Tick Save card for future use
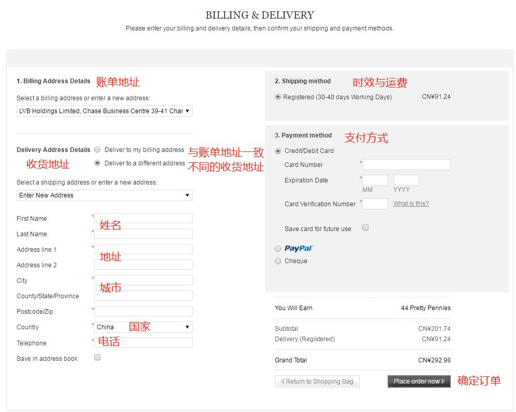The image size is (516, 412). [x=365, y=227]
